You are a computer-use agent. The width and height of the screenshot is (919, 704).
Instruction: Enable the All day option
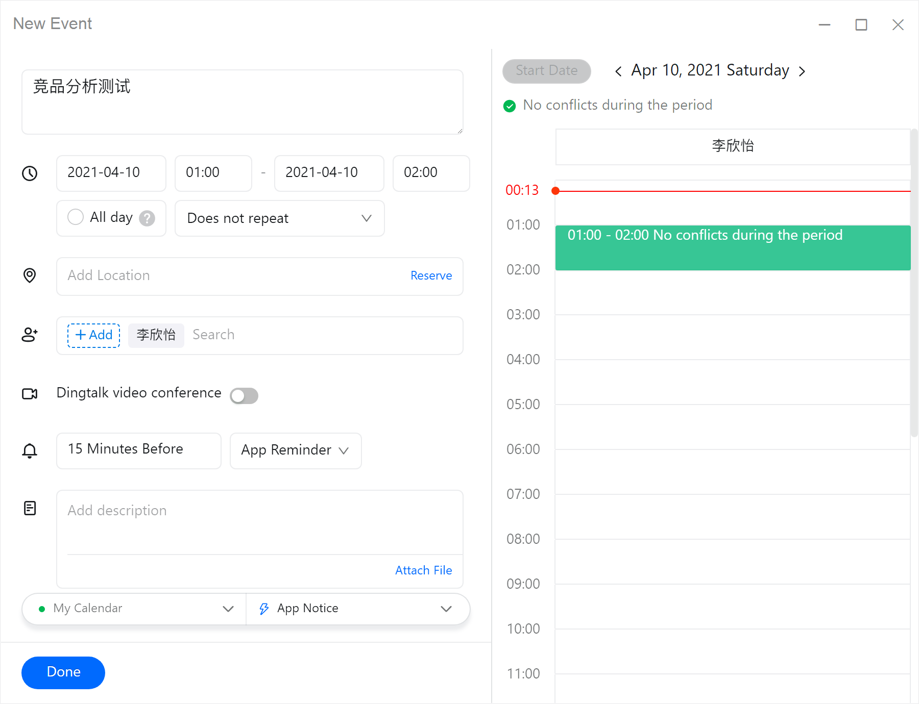(x=75, y=217)
